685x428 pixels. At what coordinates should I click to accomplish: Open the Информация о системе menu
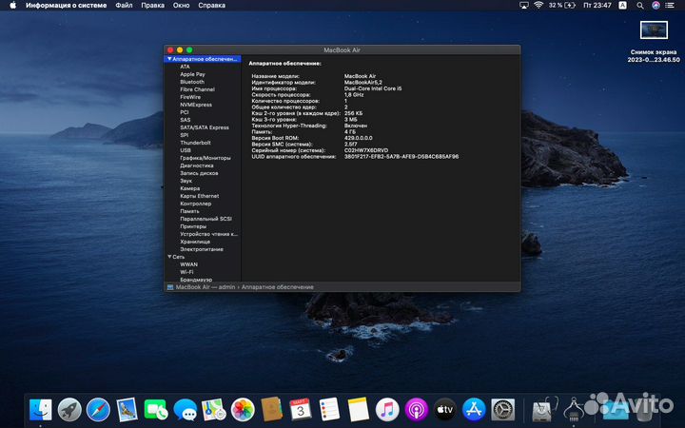(x=66, y=6)
